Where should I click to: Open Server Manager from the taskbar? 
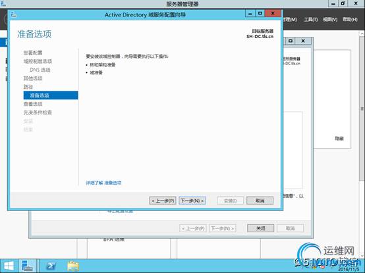pos(27,266)
